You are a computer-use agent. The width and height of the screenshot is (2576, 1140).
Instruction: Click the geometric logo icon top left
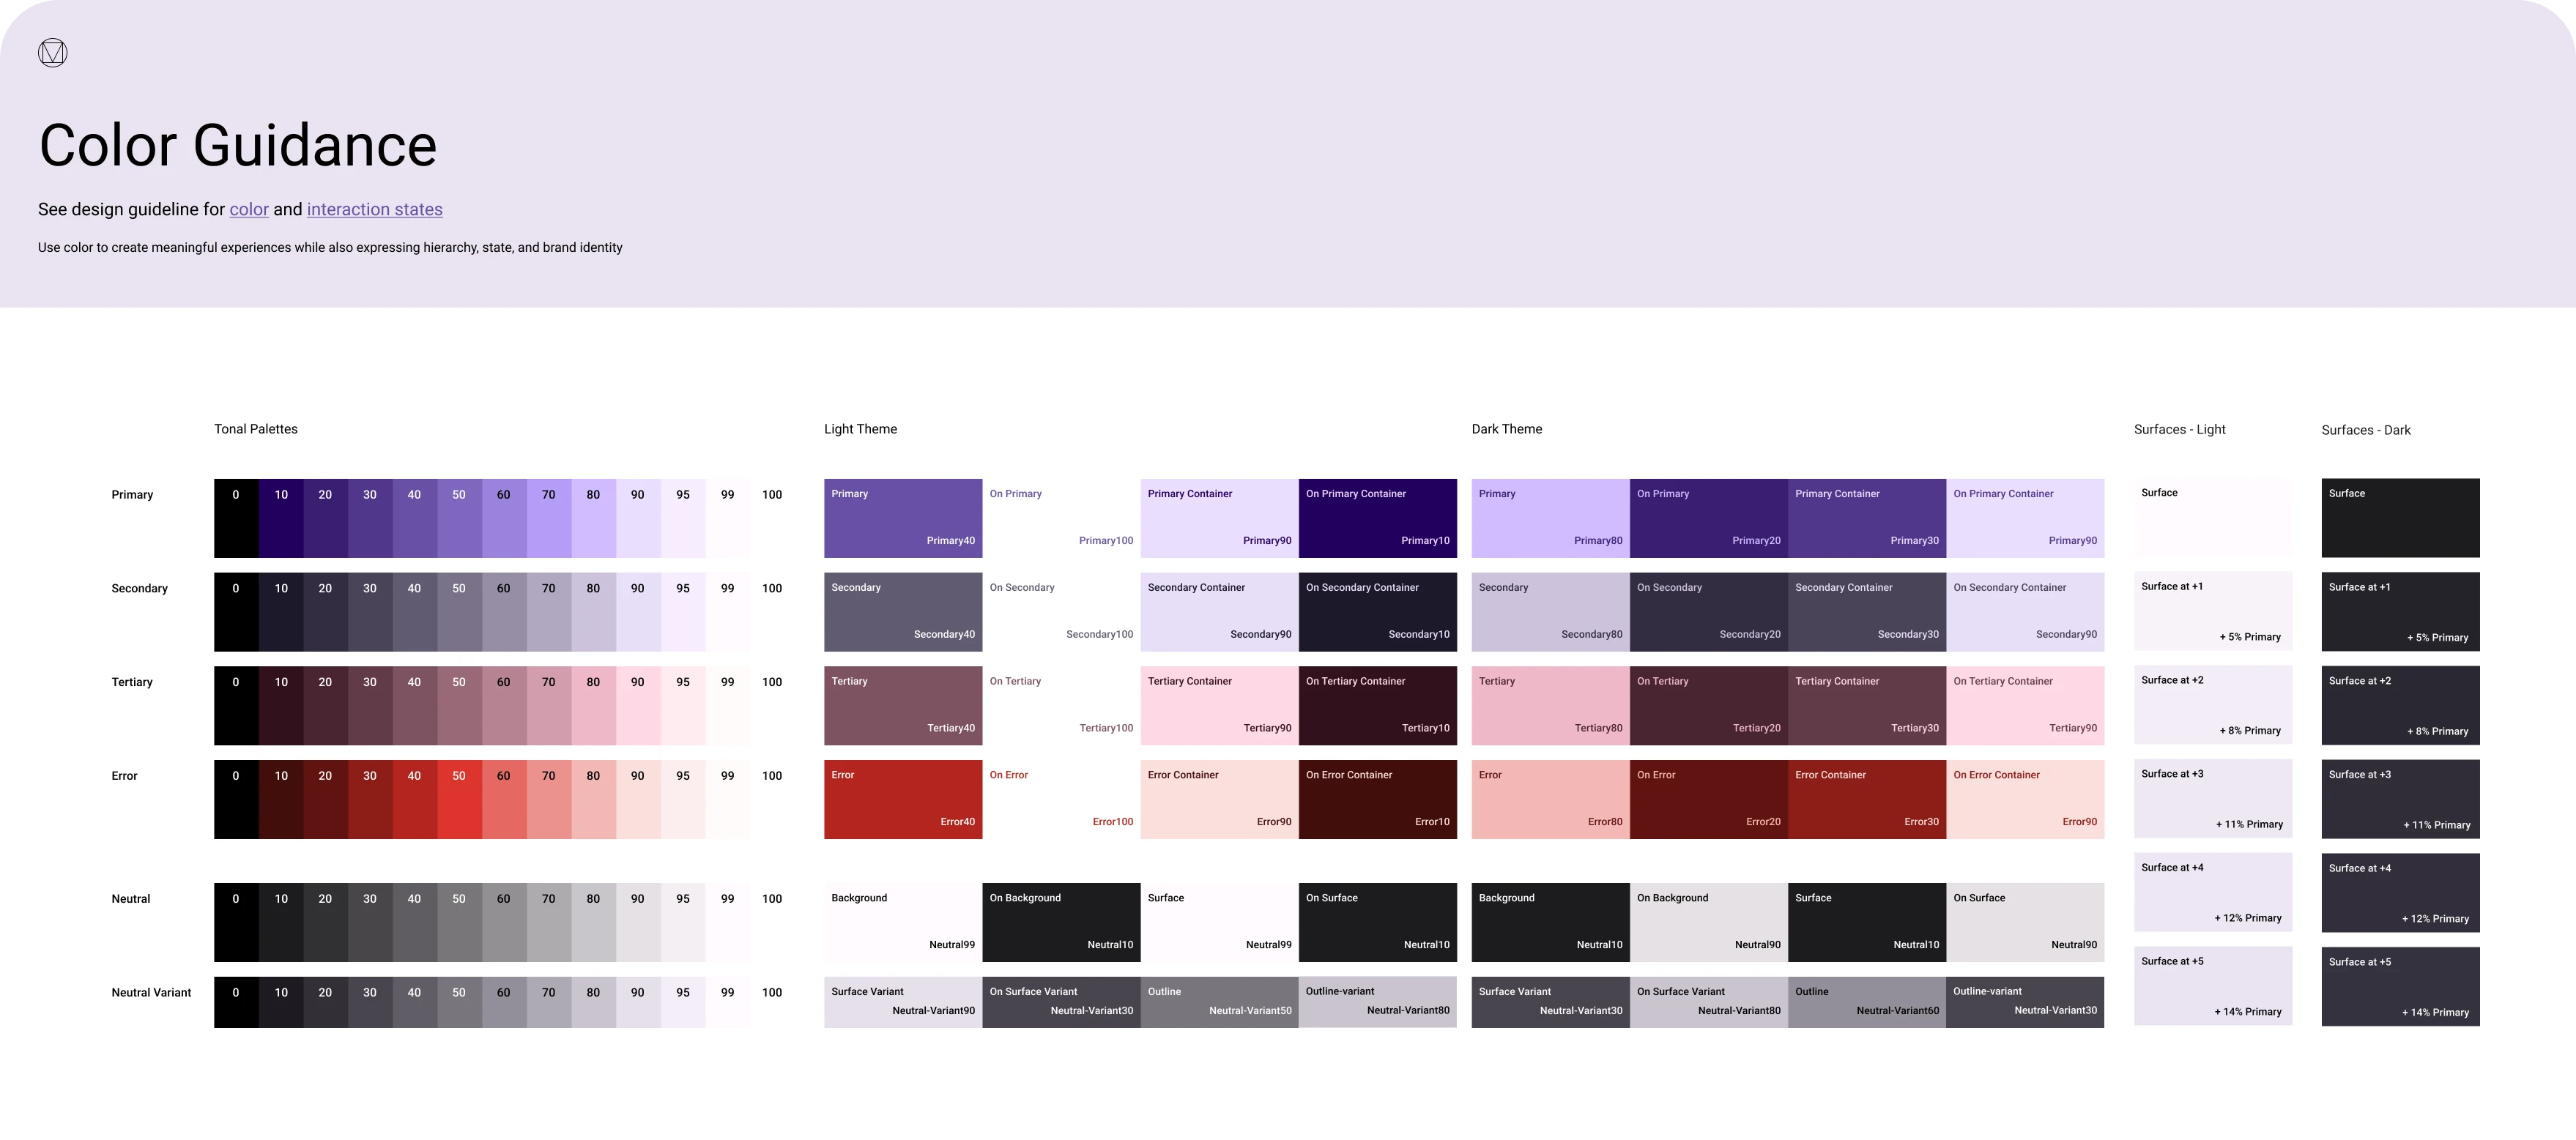tap(51, 51)
